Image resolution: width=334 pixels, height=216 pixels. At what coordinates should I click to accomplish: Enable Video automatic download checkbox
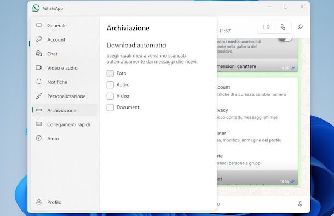(x=110, y=96)
